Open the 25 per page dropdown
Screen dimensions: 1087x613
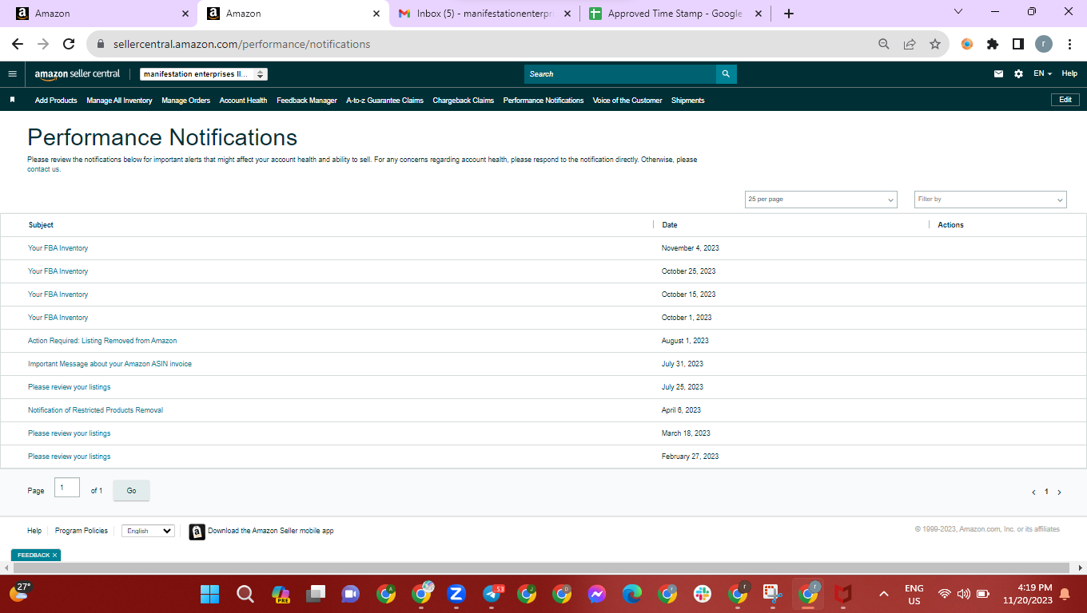[x=821, y=200]
